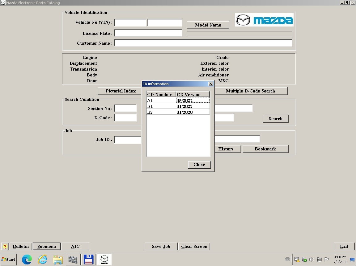
Task: Click the firewall brick wall taskbar icon
Action: point(73,260)
